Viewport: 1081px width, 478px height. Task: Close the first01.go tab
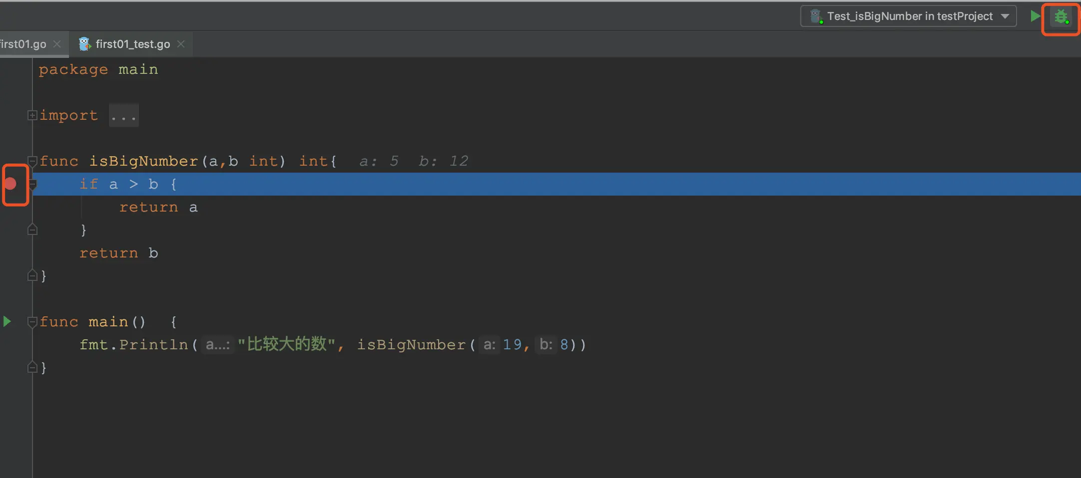[57, 44]
